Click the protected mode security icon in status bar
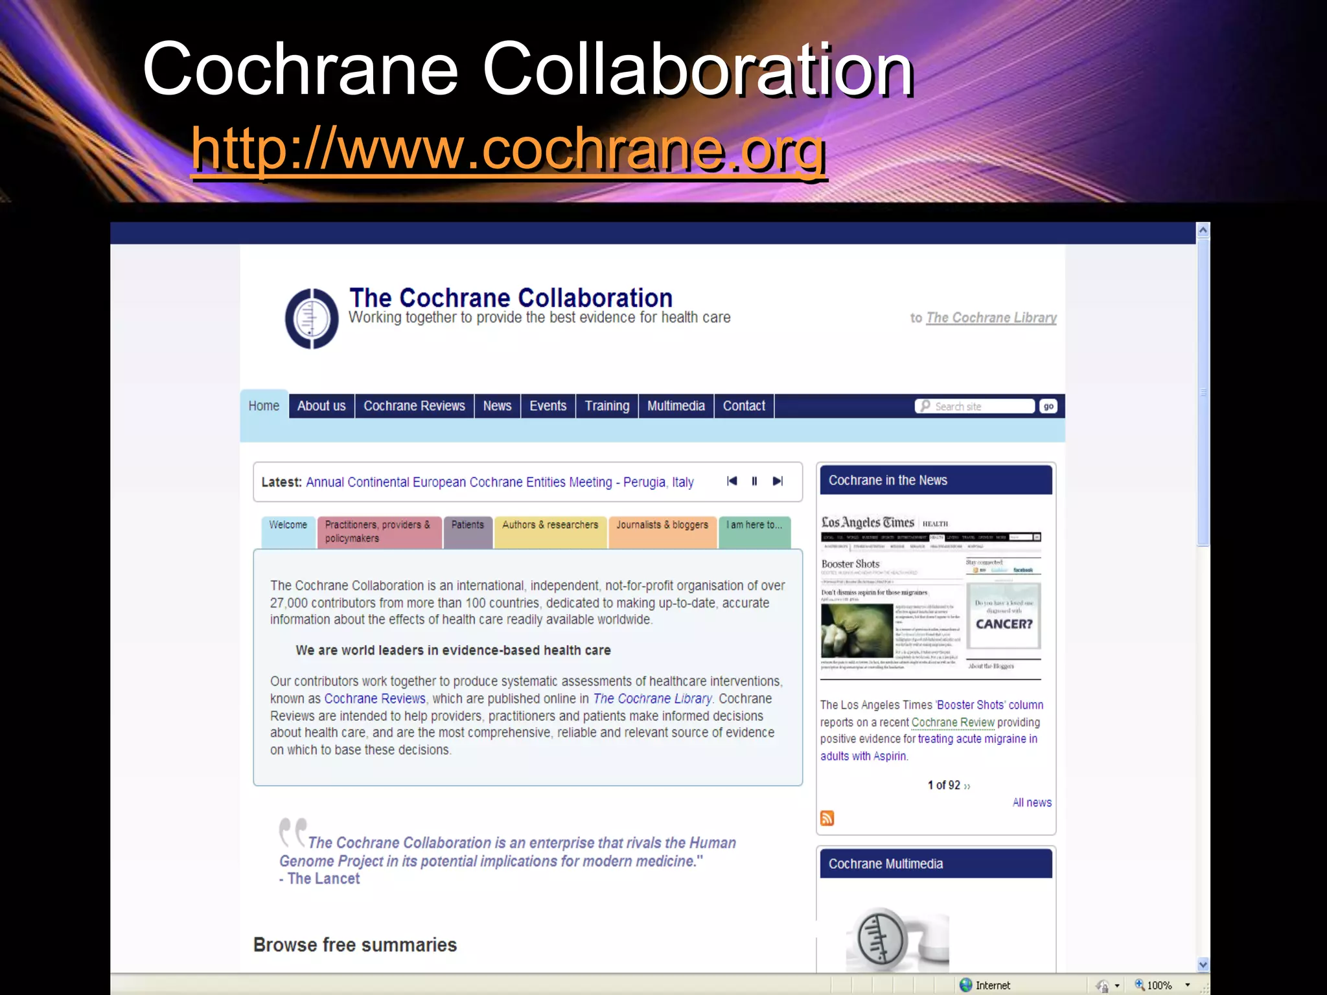The width and height of the screenshot is (1327, 995). click(1102, 985)
